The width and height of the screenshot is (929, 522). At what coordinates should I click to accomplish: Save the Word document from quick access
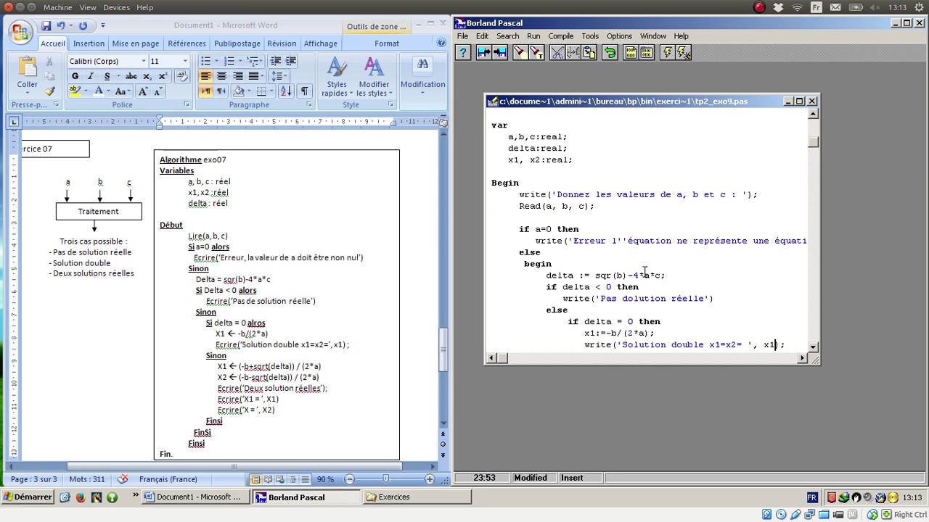(x=46, y=26)
